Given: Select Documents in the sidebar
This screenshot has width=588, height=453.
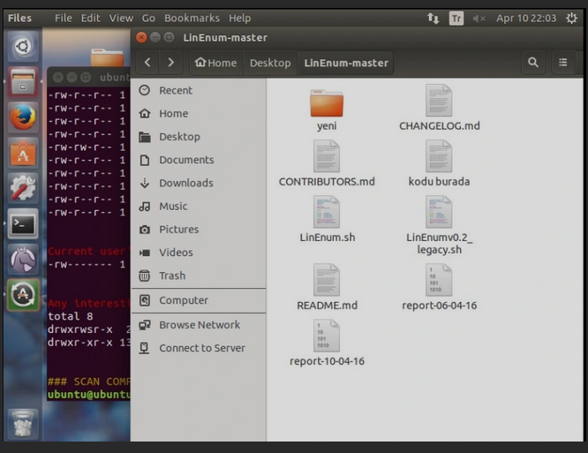Looking at the screenshot, I should pos(199,160).
